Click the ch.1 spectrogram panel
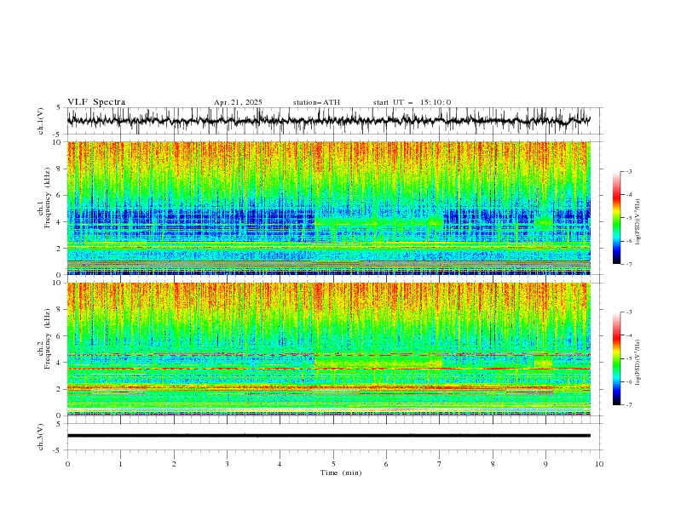 tap(328, 208)
